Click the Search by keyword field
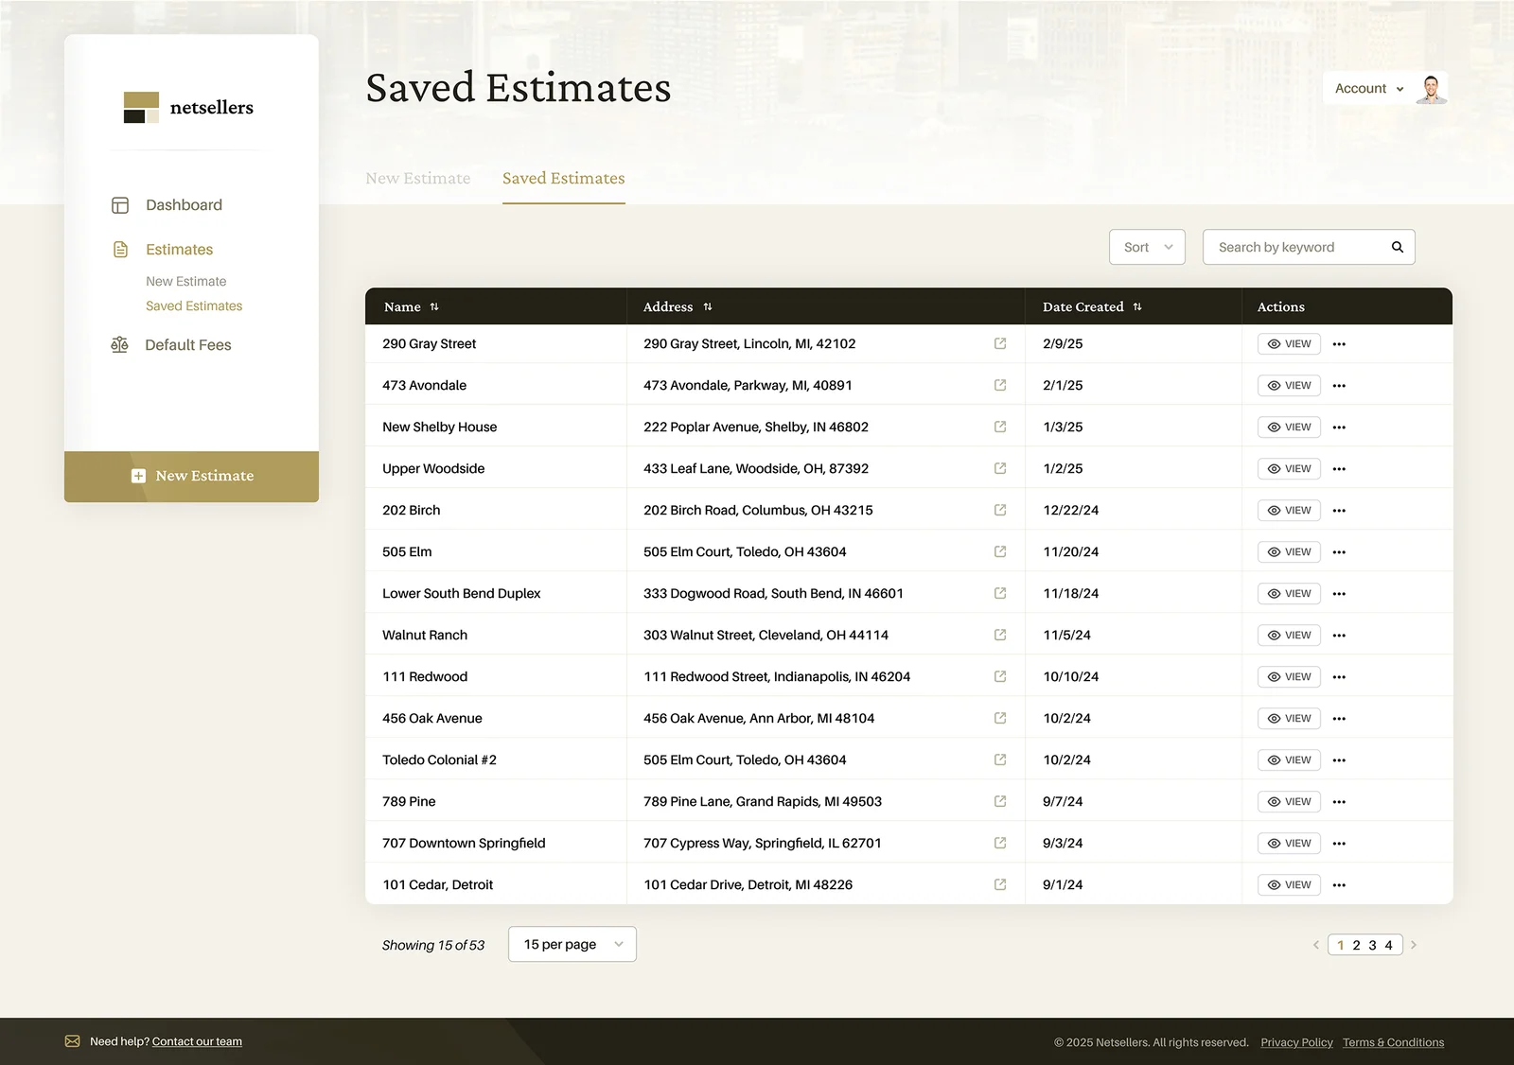 point(1296,247)
